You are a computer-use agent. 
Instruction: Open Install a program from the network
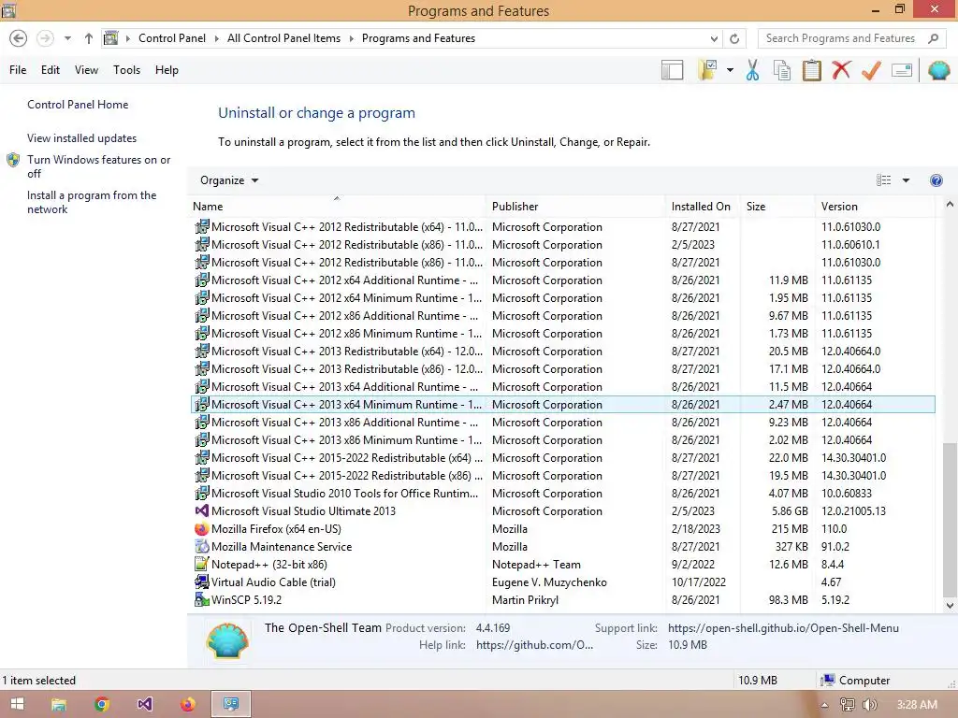click(x=92, y=202)
